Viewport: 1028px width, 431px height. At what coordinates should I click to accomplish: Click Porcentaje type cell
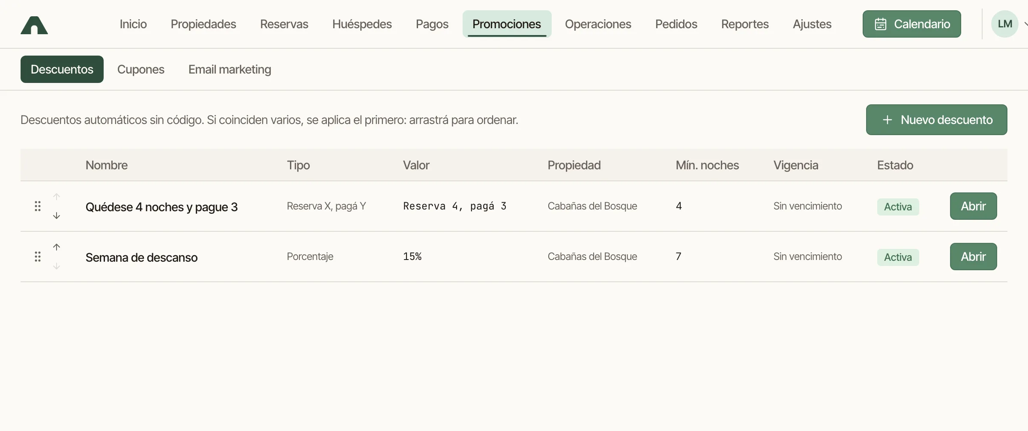[x=310, y=257]
